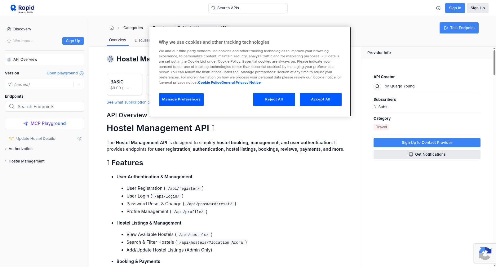Open the Cookie Policy link
This screenshot has width=496, height=267.
(x=209, y=82)
